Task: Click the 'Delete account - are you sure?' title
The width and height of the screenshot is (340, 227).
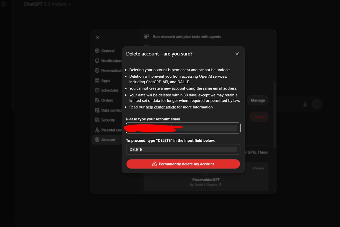Action: coord(159,54)
